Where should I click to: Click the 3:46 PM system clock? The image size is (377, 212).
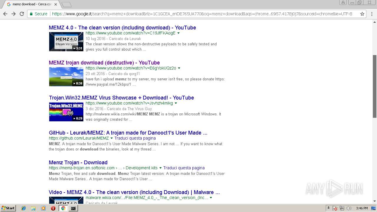[362, 208]
